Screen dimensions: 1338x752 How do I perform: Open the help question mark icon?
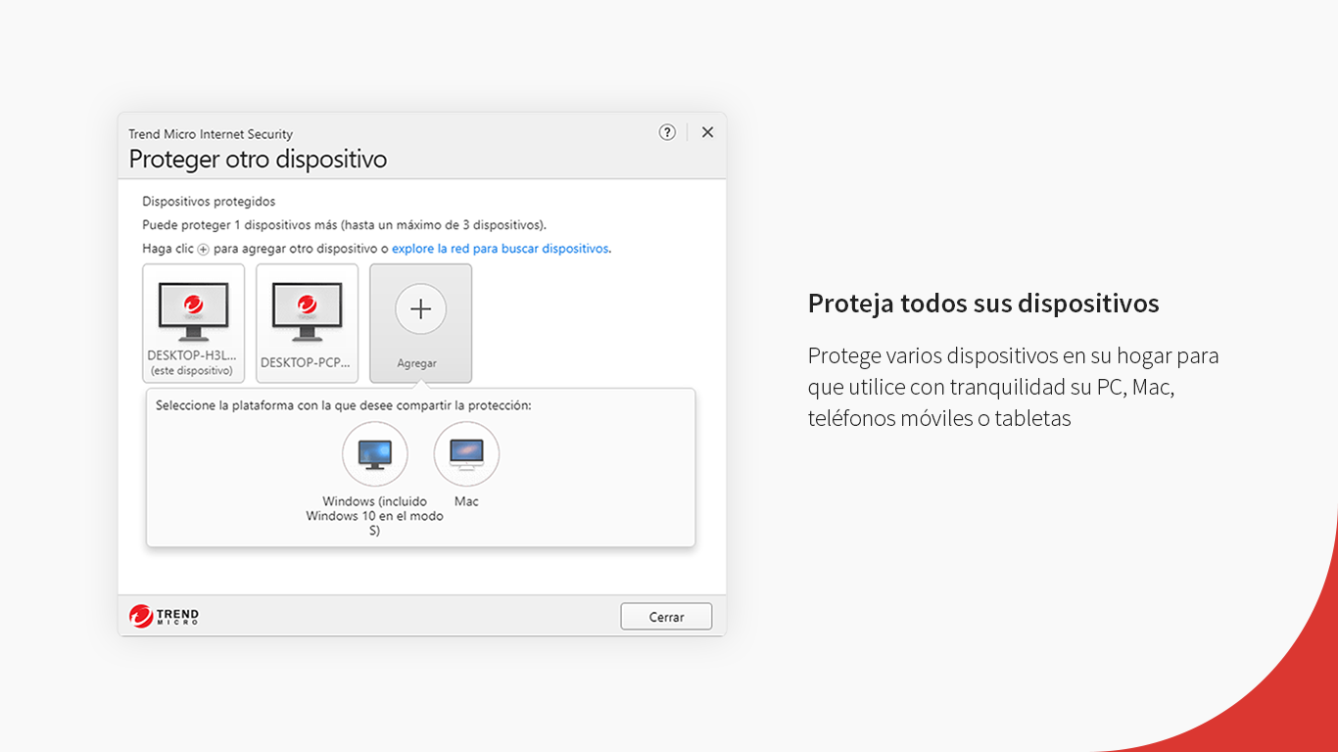(667, 132)
